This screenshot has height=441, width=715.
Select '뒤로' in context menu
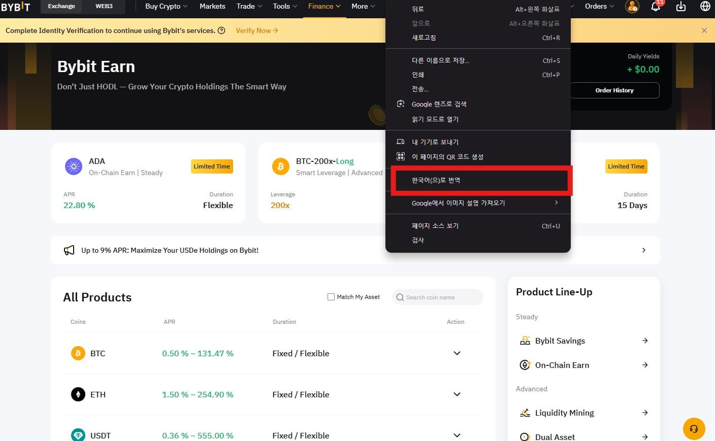tap(478, 9)
